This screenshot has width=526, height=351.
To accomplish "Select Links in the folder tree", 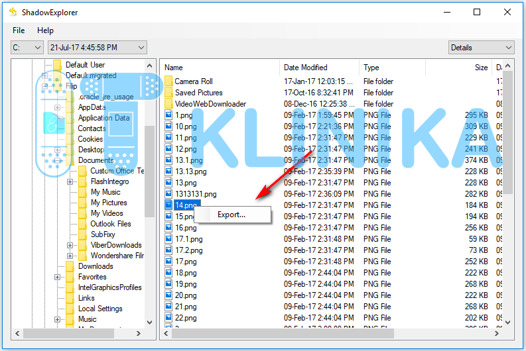I will tap(86, 298).
